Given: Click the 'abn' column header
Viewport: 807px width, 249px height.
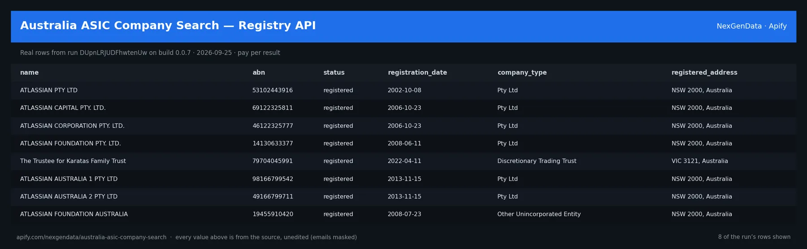Looking at the screenshot, I should tap(259, 73).
